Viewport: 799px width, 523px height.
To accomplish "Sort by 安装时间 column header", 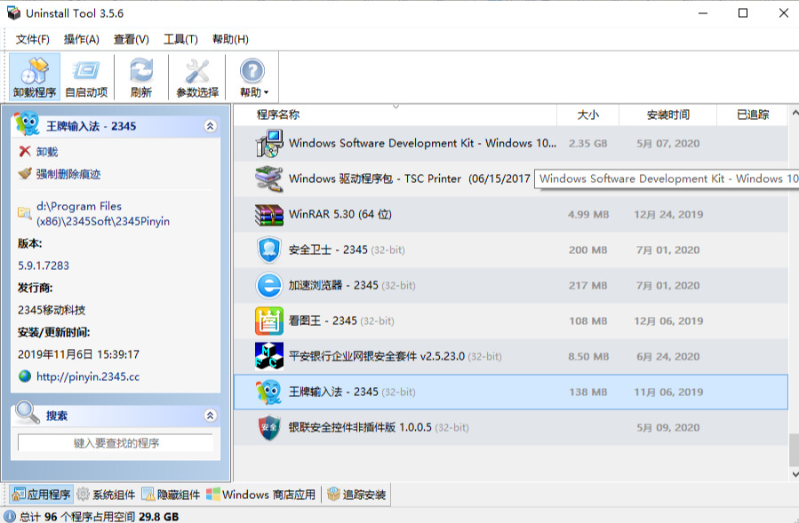I will 667,115.
